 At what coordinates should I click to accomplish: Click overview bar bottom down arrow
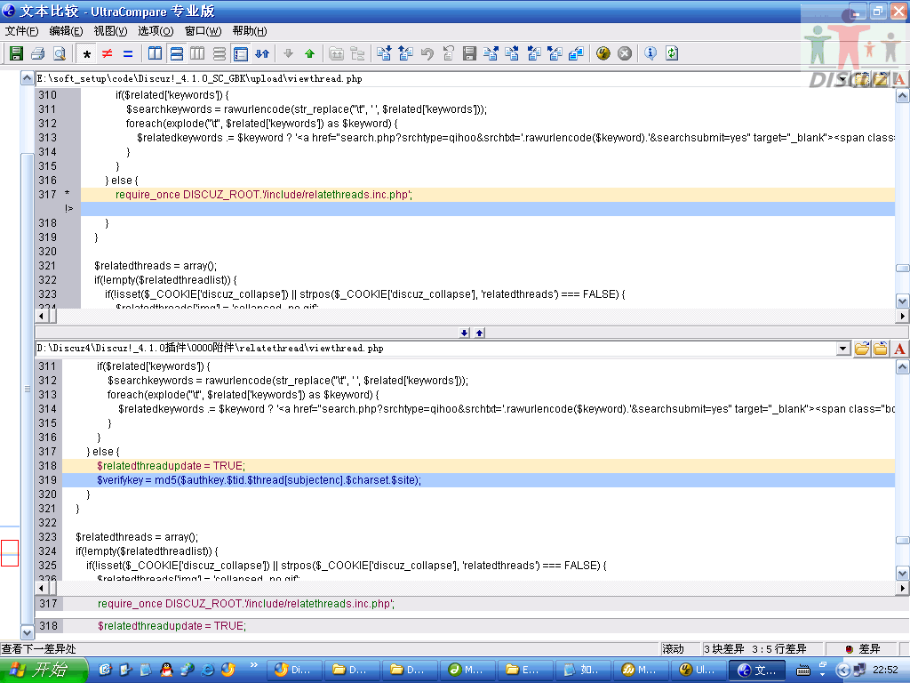pyautogui.click(x=28, y=632)
